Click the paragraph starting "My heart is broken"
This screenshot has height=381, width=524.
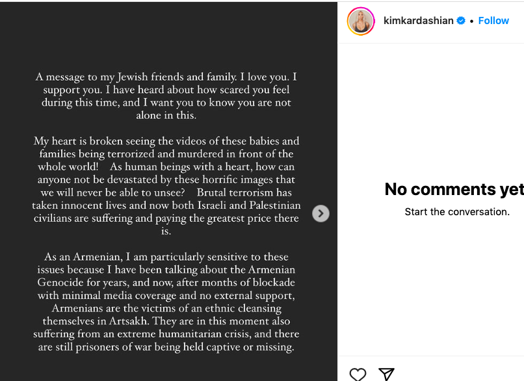[166, 185]
